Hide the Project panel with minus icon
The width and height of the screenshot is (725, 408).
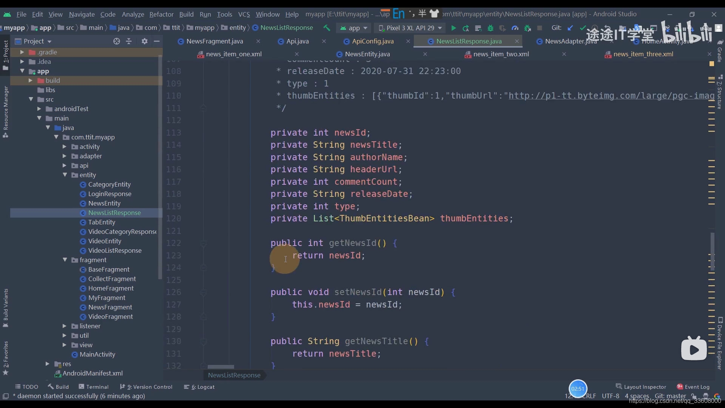(157, 41)
